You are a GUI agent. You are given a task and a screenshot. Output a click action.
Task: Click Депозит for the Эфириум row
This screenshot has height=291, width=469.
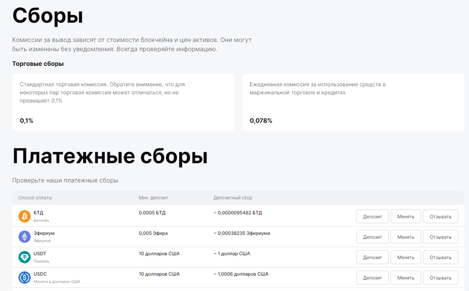tap(372, 237)
